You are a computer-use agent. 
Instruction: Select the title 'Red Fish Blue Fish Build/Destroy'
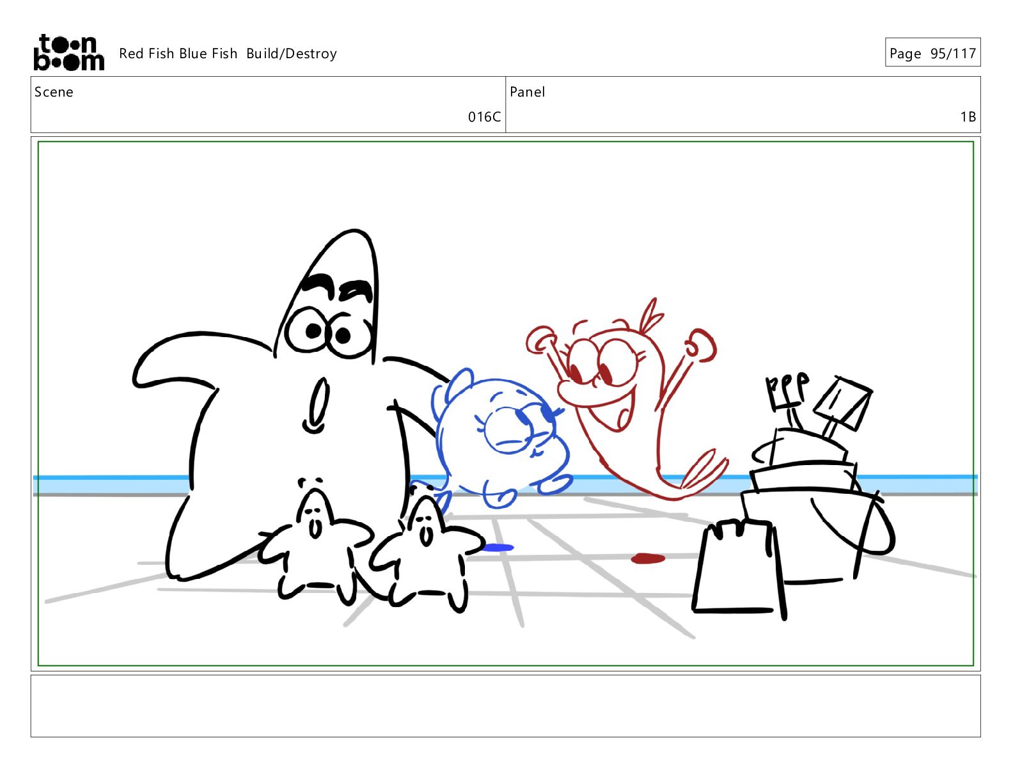click(228, 54)
